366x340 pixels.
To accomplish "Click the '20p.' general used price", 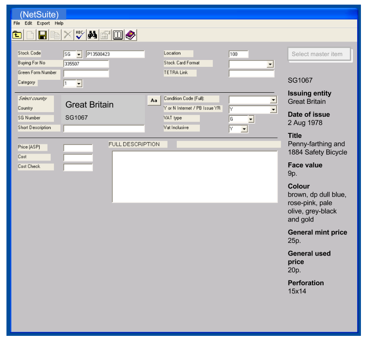I will tap(294, 270).
